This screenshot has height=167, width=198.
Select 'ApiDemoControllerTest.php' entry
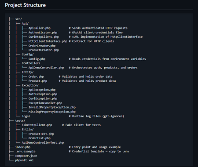coord(43,142)
